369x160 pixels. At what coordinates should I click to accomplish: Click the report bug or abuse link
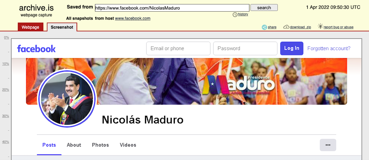[x=339, y=27]
